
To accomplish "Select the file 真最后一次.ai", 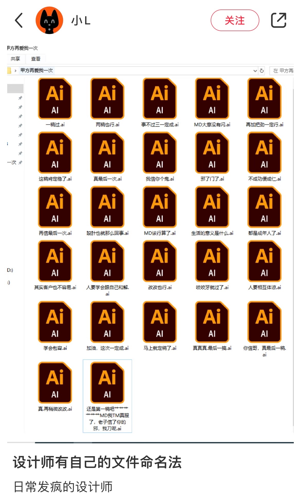I will [x=108, y=157].
